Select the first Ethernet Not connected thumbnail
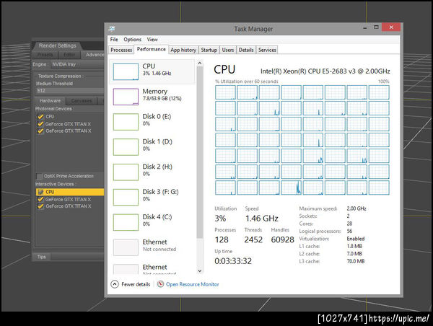Screen dimensions: 433x326 (x=126, y=247)
